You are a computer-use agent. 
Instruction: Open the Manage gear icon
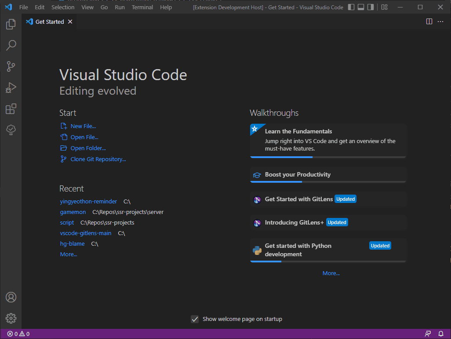pos(11,318)
